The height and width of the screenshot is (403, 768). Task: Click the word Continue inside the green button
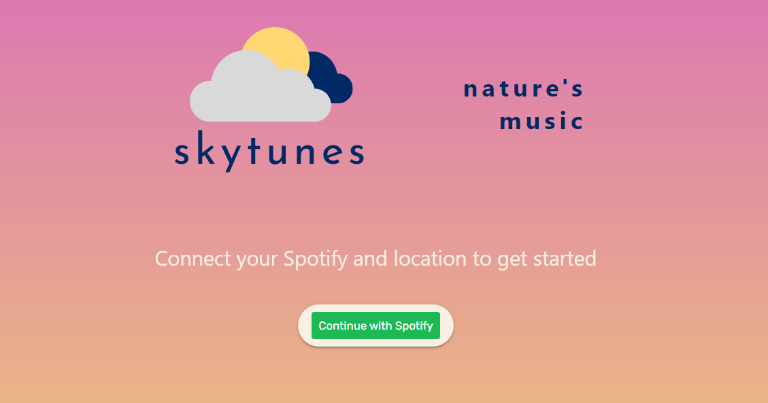click(342, 326)
